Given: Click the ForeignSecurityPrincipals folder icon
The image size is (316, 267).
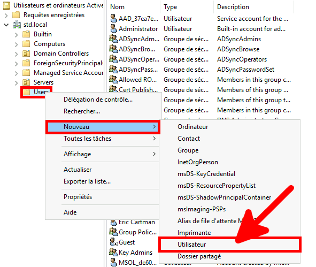Looking at the screenshot, I should point(26,63).
